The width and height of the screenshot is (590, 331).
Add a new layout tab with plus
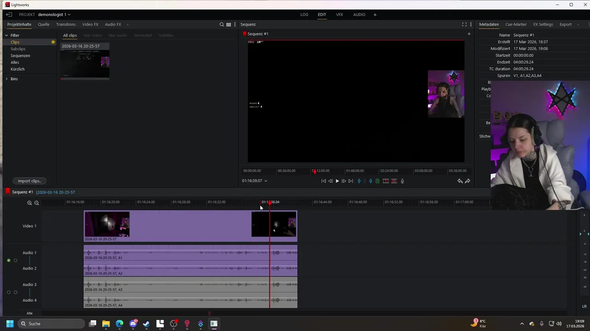375,15
